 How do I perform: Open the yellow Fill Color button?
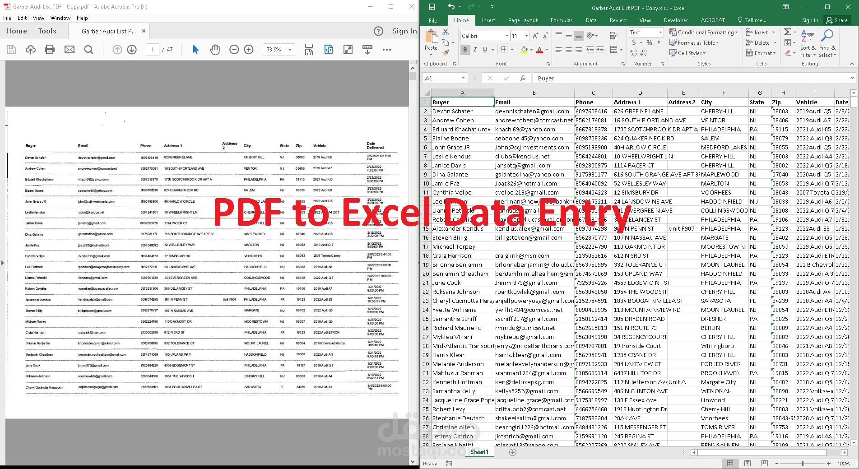pyautogui.click(x=524, y=50)
